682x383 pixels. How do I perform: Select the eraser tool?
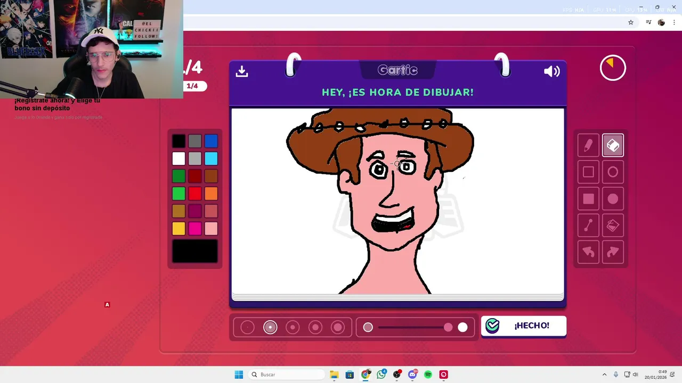tap(613, 145)
